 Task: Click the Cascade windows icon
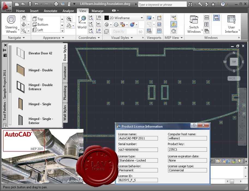(x=207, y=31)
